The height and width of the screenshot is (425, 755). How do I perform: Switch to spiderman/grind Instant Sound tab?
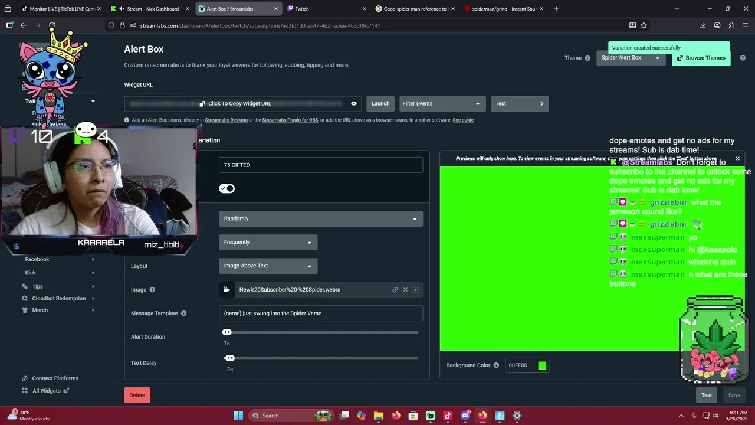503,9
